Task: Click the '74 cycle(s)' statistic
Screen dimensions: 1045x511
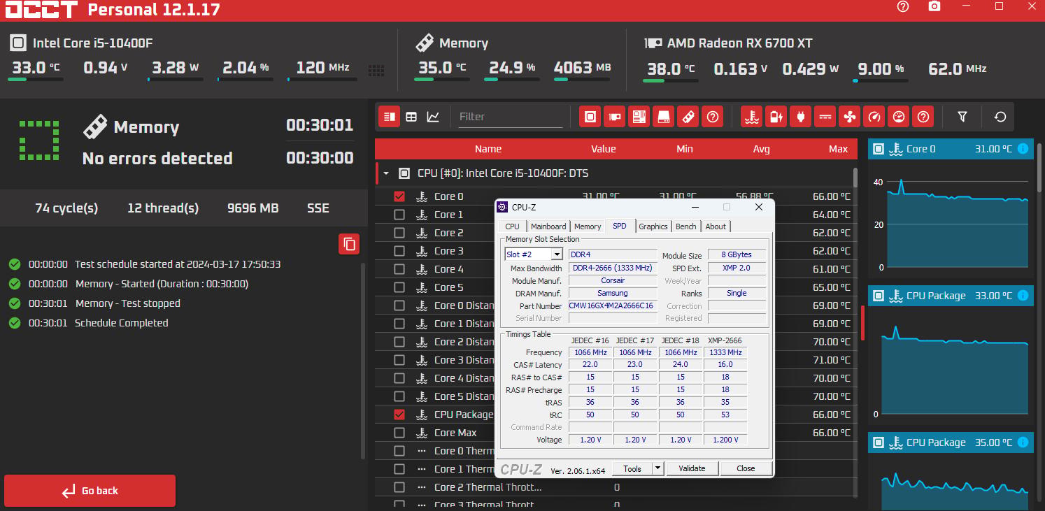Action: tap(66, 208)
